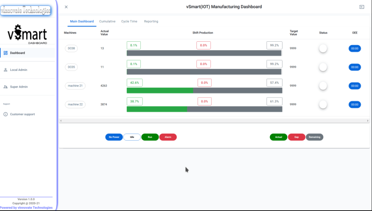Click the actual value 4263

click(104, 86)
